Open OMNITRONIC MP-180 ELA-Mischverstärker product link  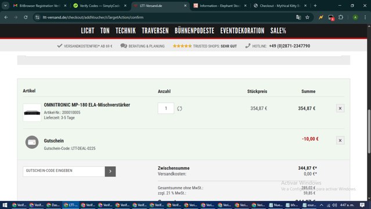point(87,105)
